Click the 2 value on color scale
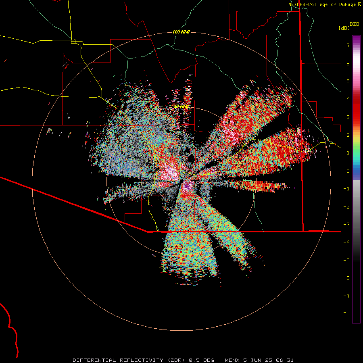 tap(348, 135)
